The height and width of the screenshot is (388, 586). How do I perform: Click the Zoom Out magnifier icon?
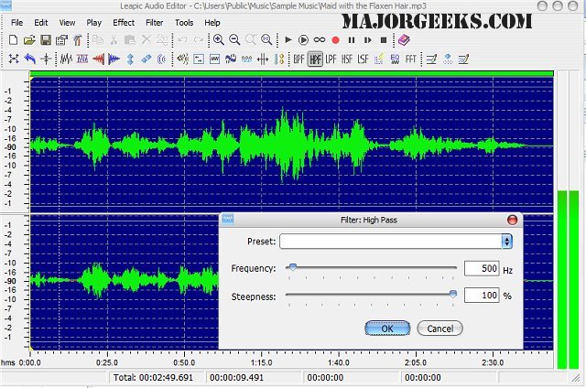[234, 40]
